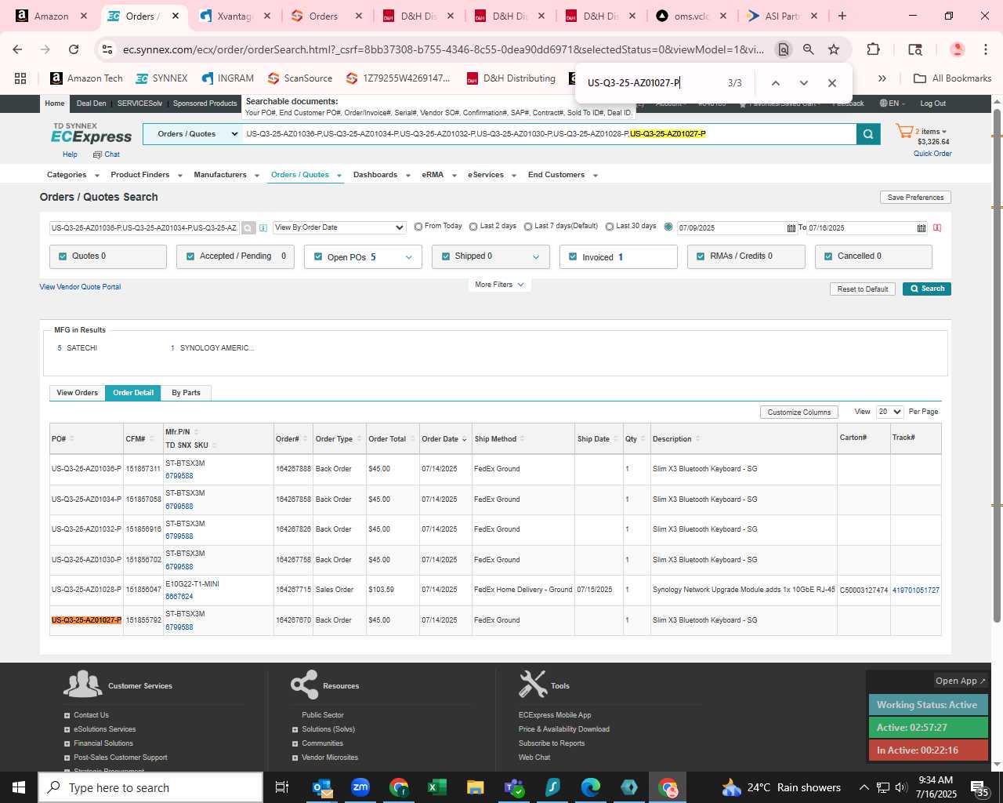Screen dimensions: 1003x803
Task: Open the Amazon Tech bookmark
Action: 86,78
